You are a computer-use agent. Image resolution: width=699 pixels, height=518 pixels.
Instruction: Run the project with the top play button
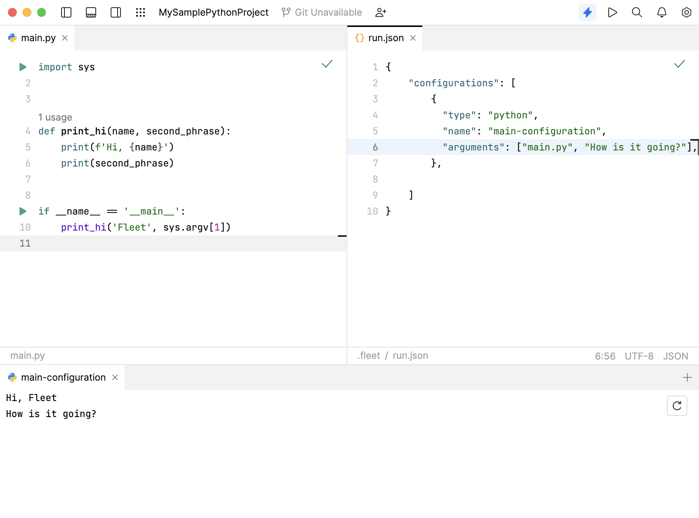612,12
